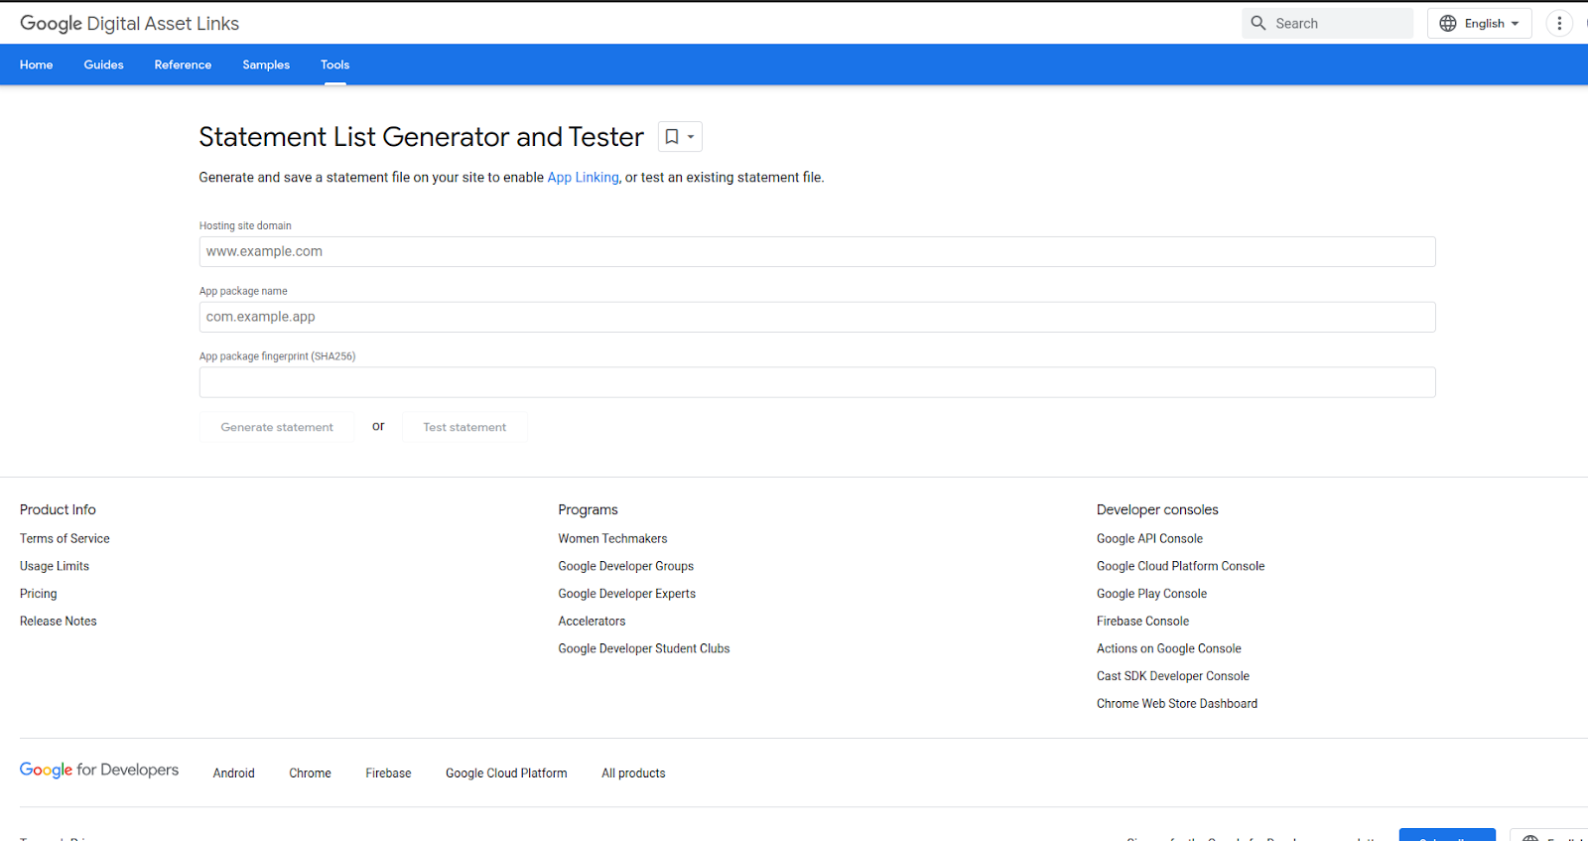Open Google Developer Student Clubs link
Image resolution: width=1588 pixels, height=841 pixels.
(x=643, y=649)
